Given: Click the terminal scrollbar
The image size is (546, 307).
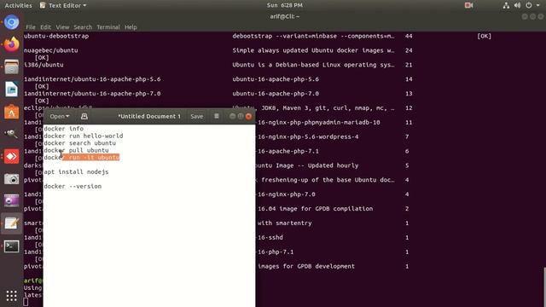Looking at the screenshot, I should pos(544,287).
